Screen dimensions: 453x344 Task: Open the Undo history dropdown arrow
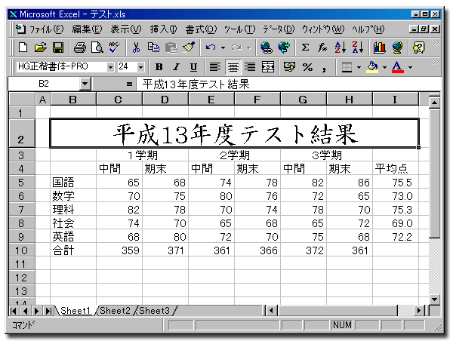pyautogui.click(x=223, y=48)
